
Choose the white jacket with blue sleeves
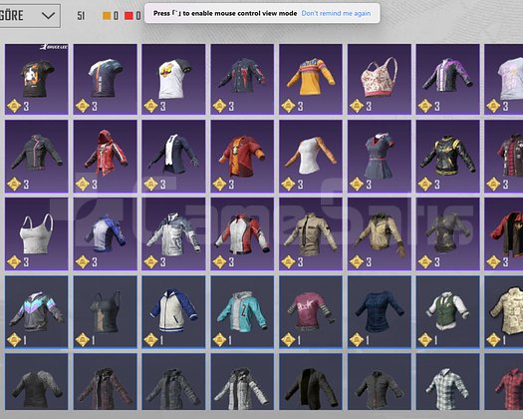click(173, 311)
